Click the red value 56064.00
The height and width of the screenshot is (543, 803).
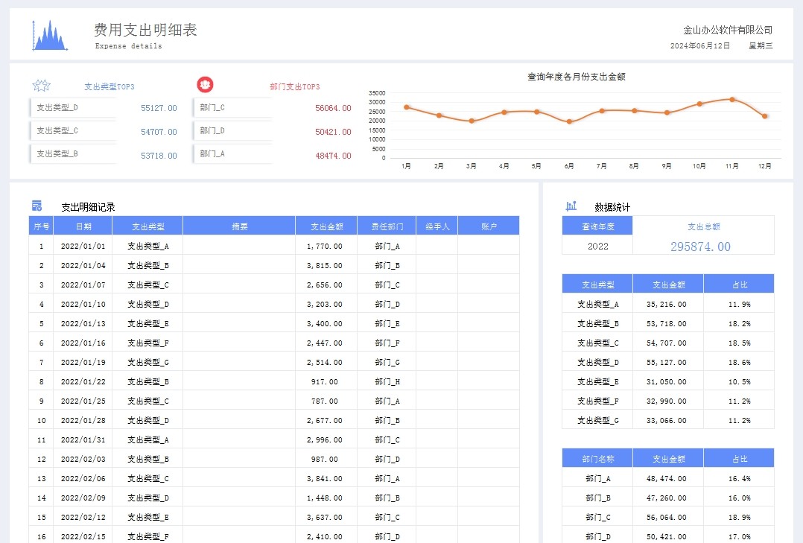[x=333, y=108]
